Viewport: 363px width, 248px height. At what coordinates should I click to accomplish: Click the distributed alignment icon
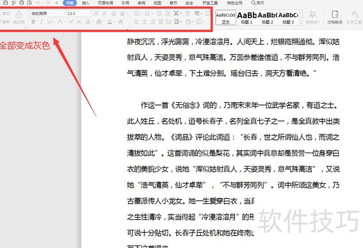(x=169, y=22)
